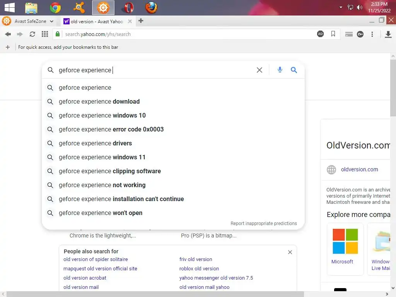Launch Google Chrome from the taskbar
The width and height of the screenshot is (396, 297).
55,8
